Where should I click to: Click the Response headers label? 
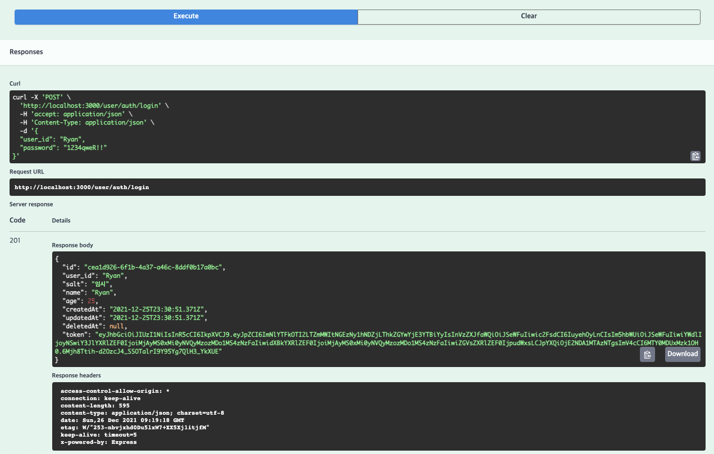(x=76, y=375)
